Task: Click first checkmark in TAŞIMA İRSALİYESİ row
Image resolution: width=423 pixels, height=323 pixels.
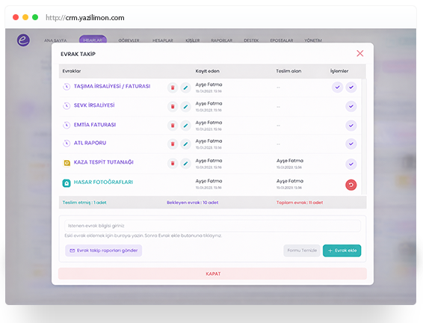Action: click(x=337, y=87)
